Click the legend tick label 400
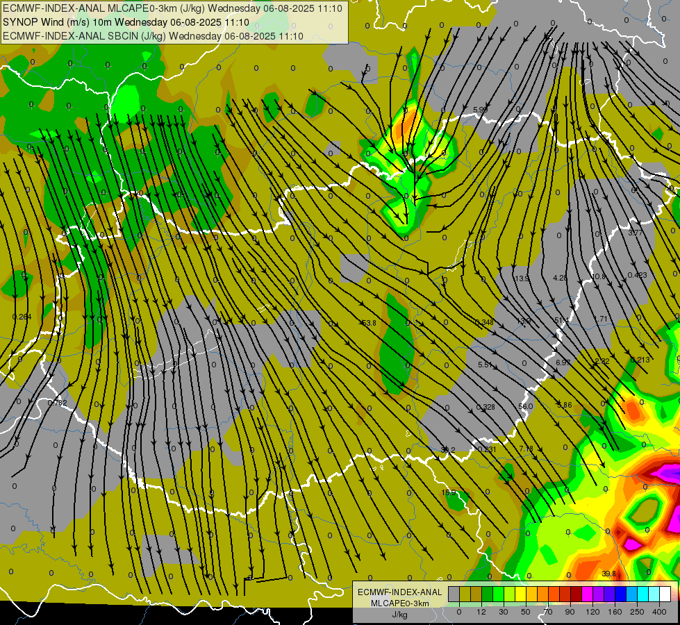The image size is (680, 625). (659, 612)
